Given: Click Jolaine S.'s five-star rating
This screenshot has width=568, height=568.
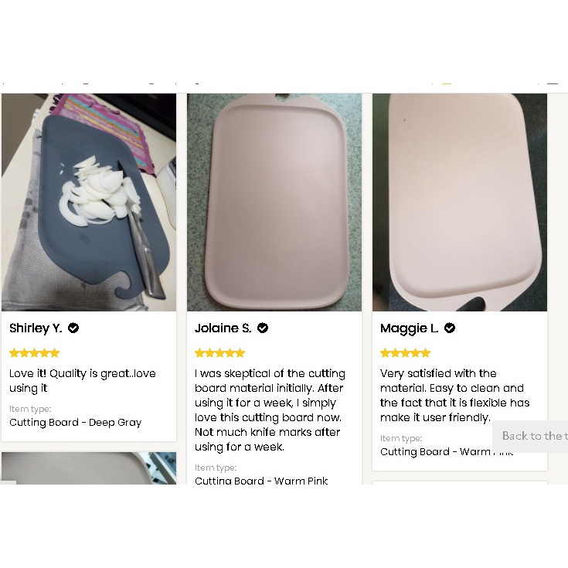Looking at the screenshot, I should coord(220,353).
